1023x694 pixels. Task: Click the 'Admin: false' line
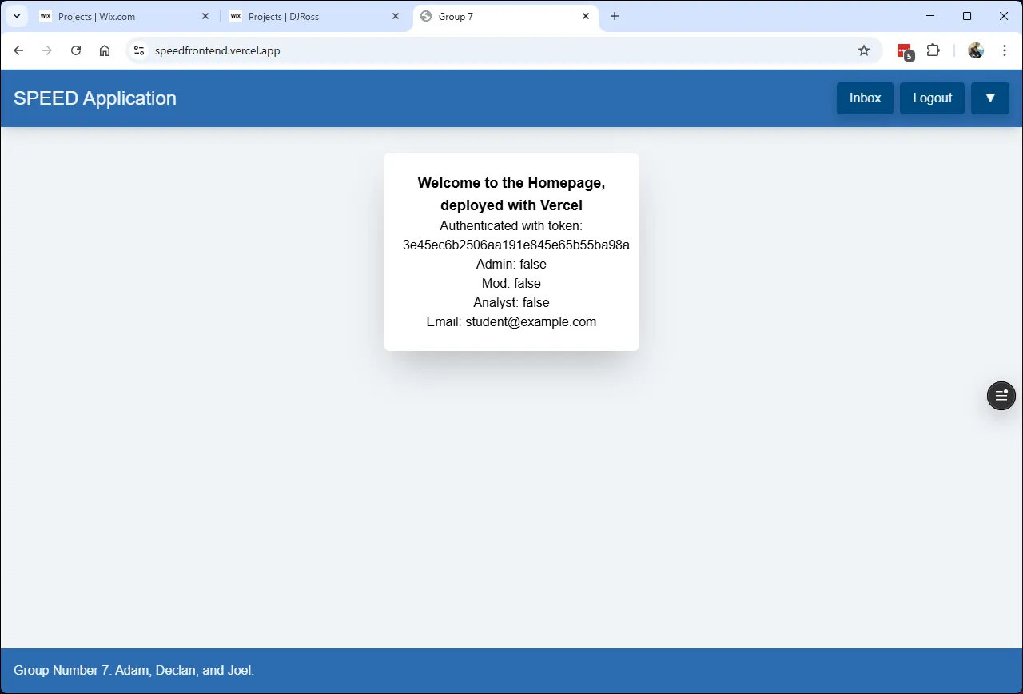(x=511, y=264)
